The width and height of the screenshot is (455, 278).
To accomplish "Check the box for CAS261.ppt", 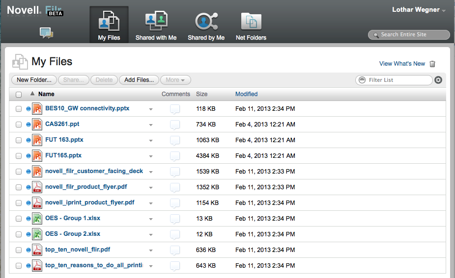I will [x=19, y=125].
